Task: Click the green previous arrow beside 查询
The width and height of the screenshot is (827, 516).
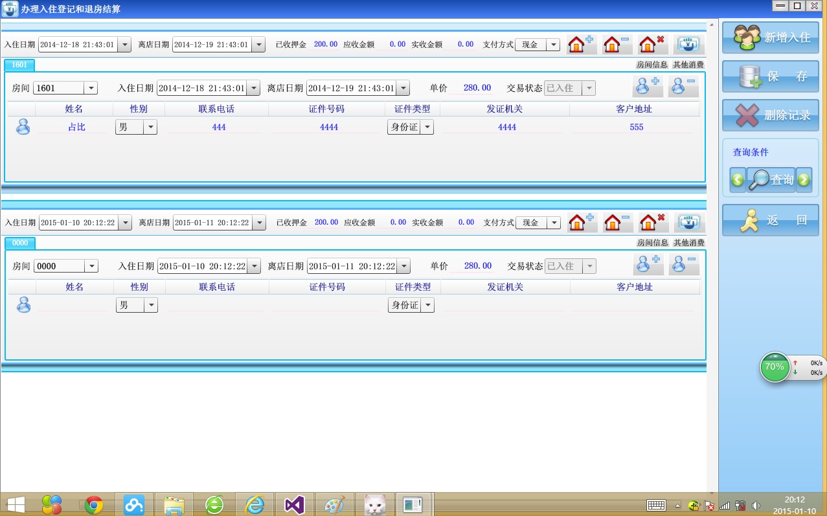Action: pyautogui.click(x=738, y=180)
